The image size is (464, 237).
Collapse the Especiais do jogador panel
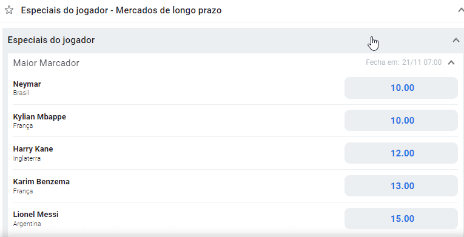[456, 40]
